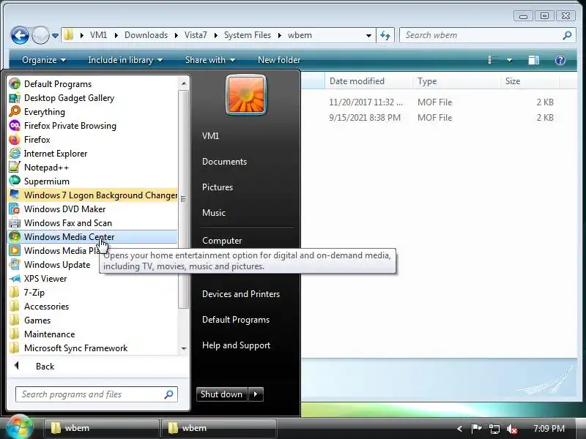Launch Windows 7 Logon Background Changer
Viewport: 586px width, 439px height.
[x=92, y=195]
